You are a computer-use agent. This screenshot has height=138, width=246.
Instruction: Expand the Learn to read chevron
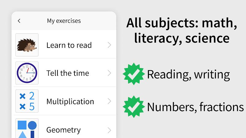[x=109, y=45]
